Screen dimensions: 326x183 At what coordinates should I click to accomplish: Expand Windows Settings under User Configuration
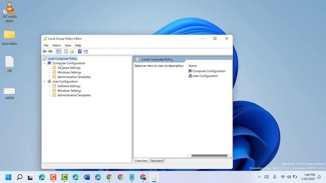click(x=49, y=90)
